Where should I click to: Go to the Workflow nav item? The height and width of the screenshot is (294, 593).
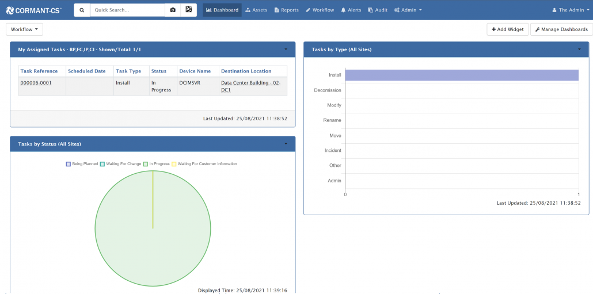(320, 10)
